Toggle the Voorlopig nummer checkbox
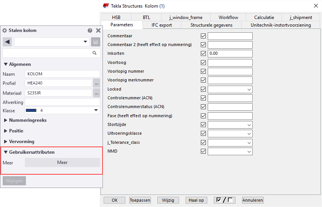The width and height of the screenshot is (322, 207). pos(203,72)
